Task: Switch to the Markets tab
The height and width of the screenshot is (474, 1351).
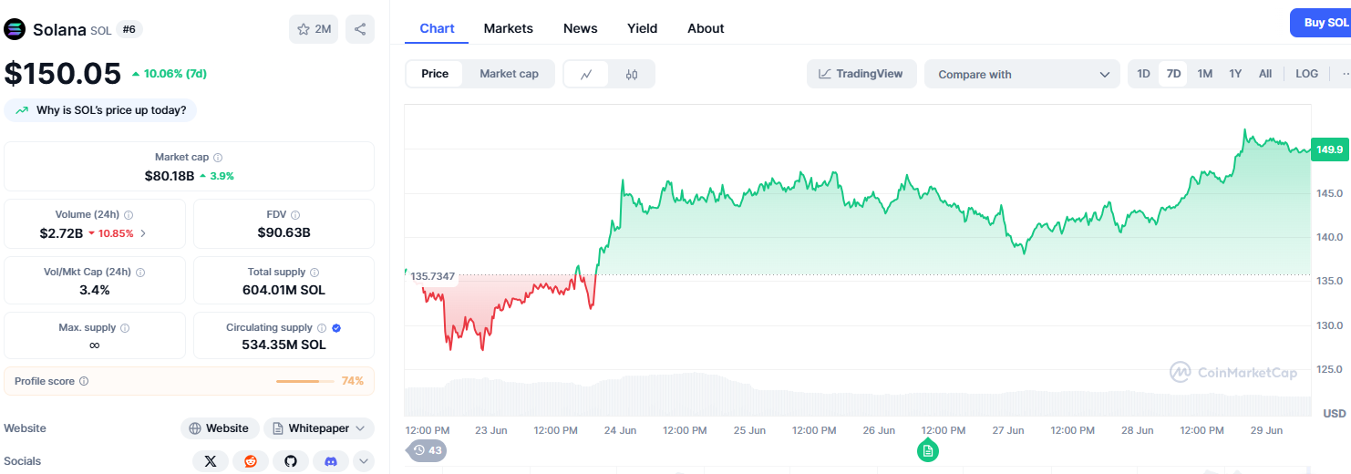Action: pyautogui.click(x=509, y=28)
